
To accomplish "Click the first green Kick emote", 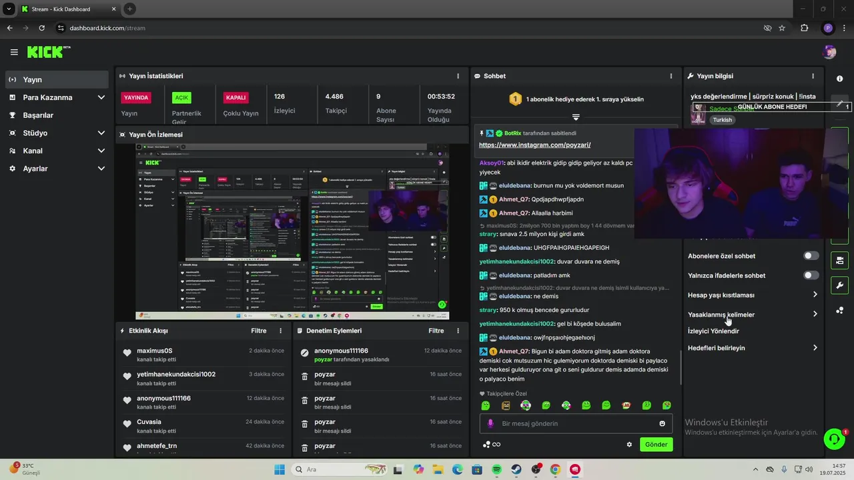I will [486, 405].
